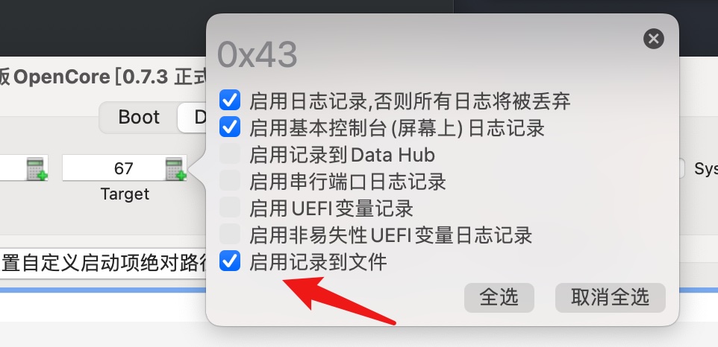The height and width of the screenshot is (347, 718).
Task: Click the 取消全选 button
Action: pyautogui.click(x=611, y=298)
